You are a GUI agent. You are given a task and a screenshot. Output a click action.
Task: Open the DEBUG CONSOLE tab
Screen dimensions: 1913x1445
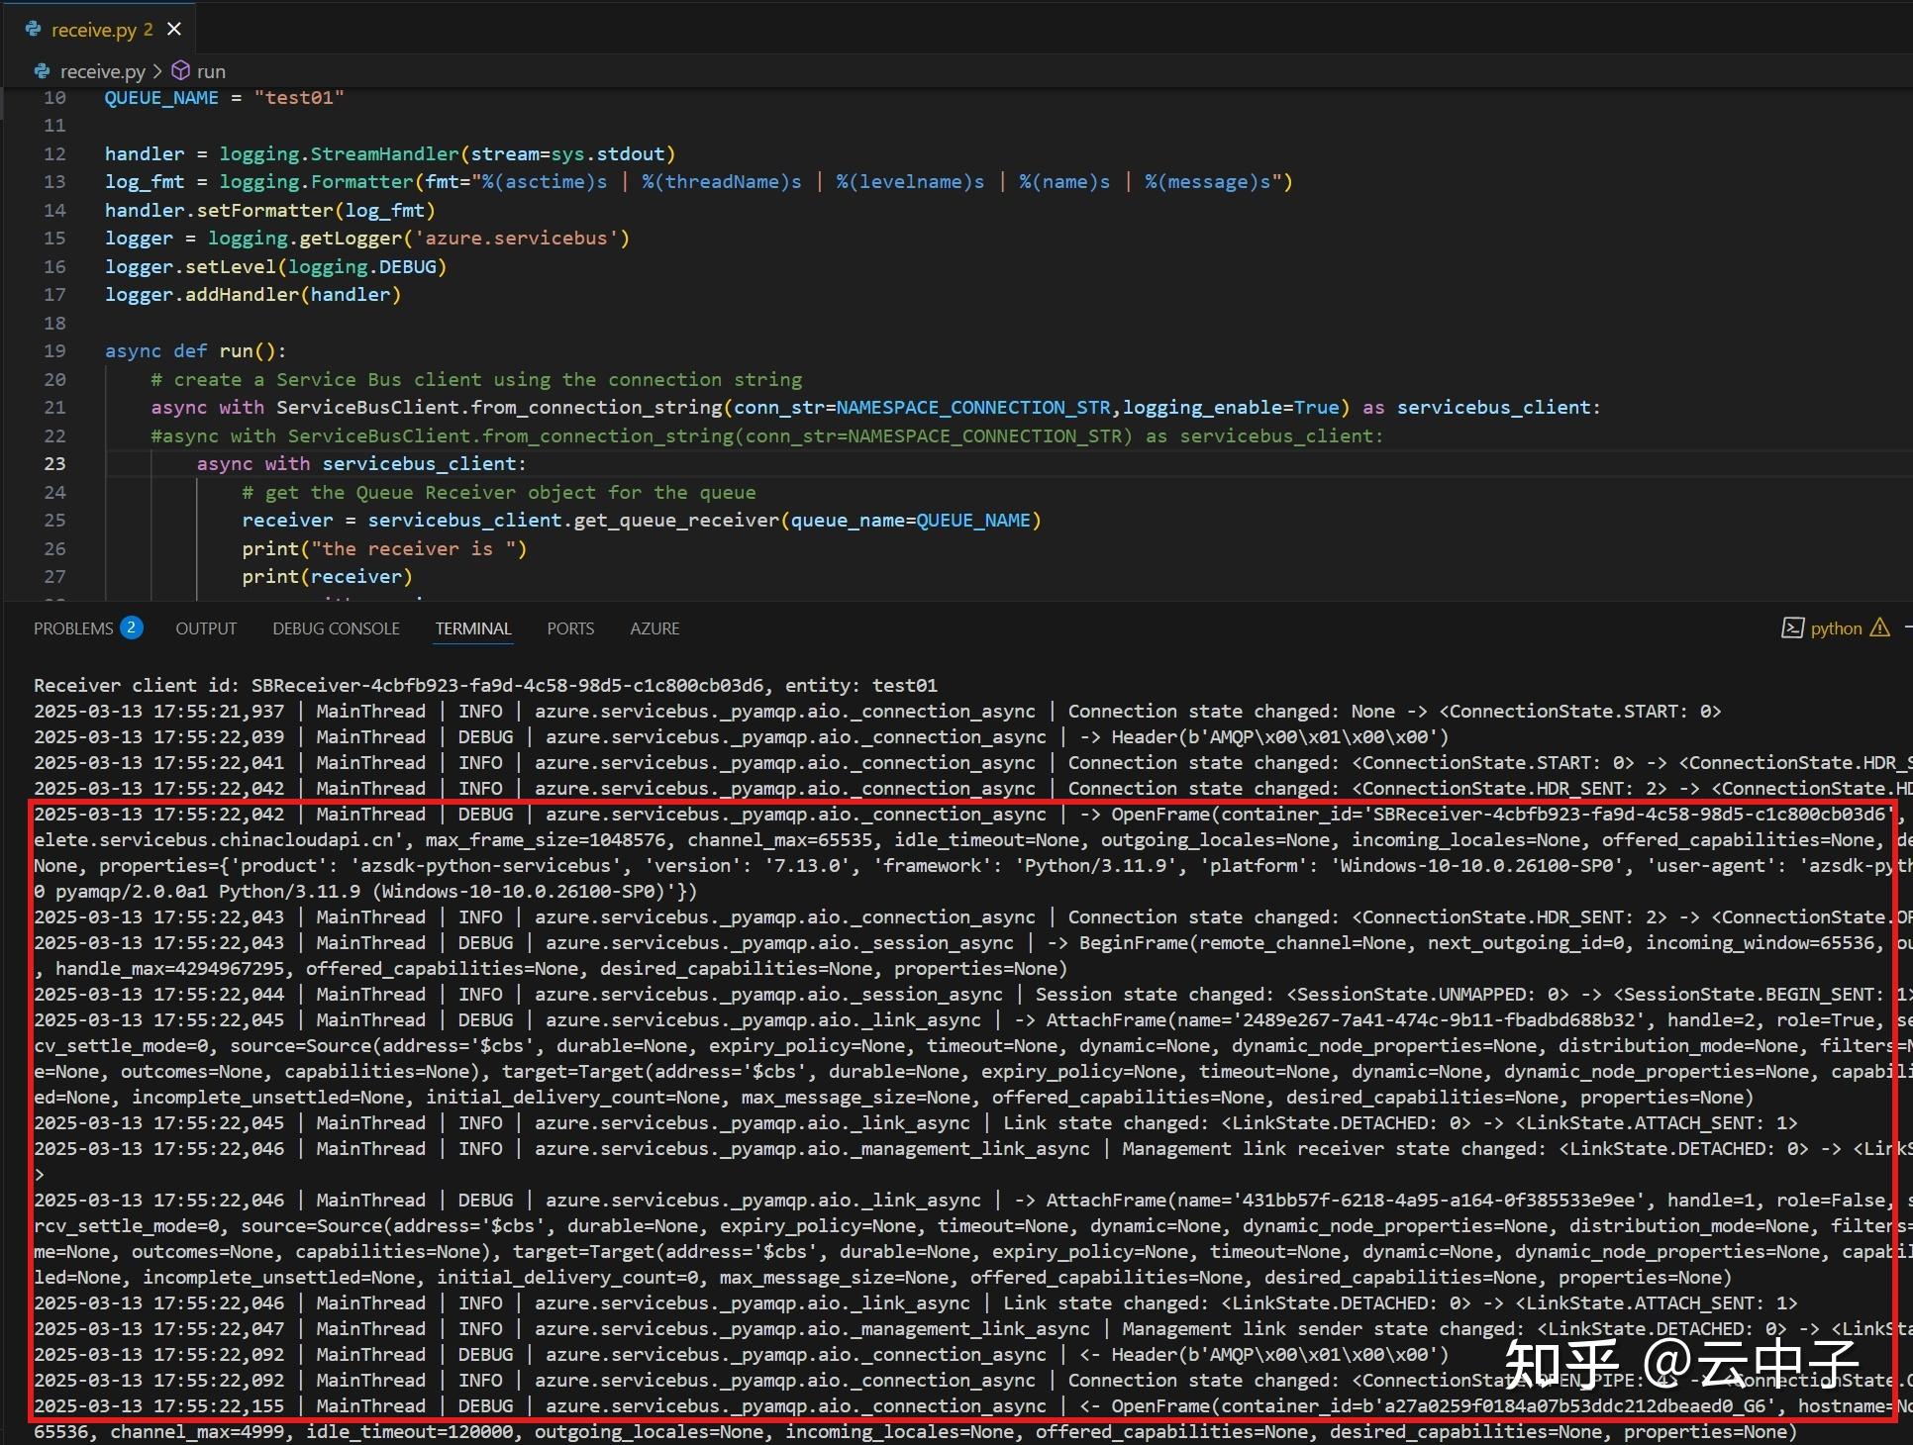[336, 627]
